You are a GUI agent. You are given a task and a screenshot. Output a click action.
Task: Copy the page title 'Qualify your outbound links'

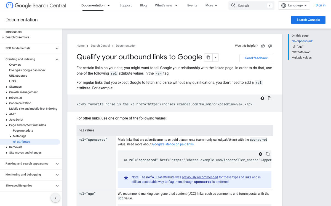[208, 57]
